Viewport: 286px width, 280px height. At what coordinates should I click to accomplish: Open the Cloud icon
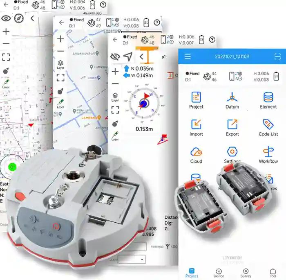click(196, 155)
